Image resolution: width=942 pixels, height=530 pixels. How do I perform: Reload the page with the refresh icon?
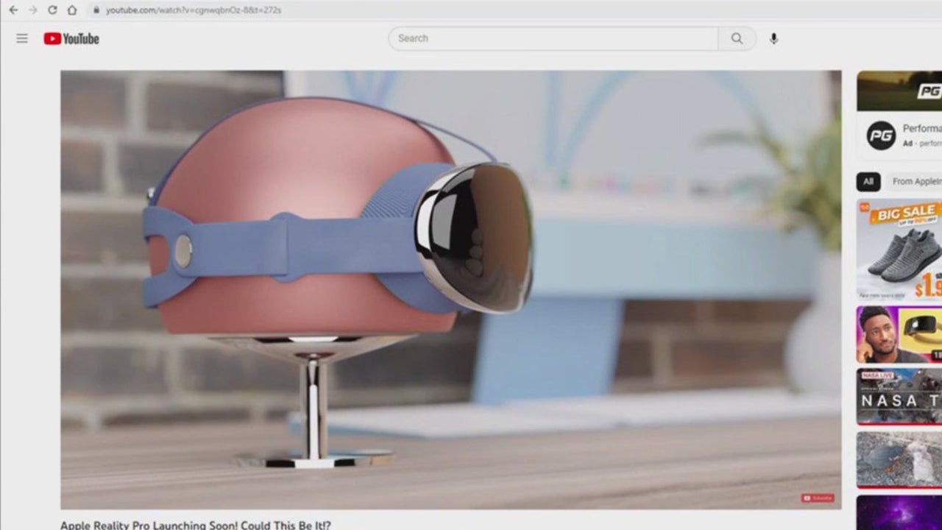[52, 10]
